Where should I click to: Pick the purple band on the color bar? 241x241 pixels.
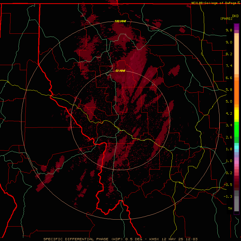click(236, 27)
